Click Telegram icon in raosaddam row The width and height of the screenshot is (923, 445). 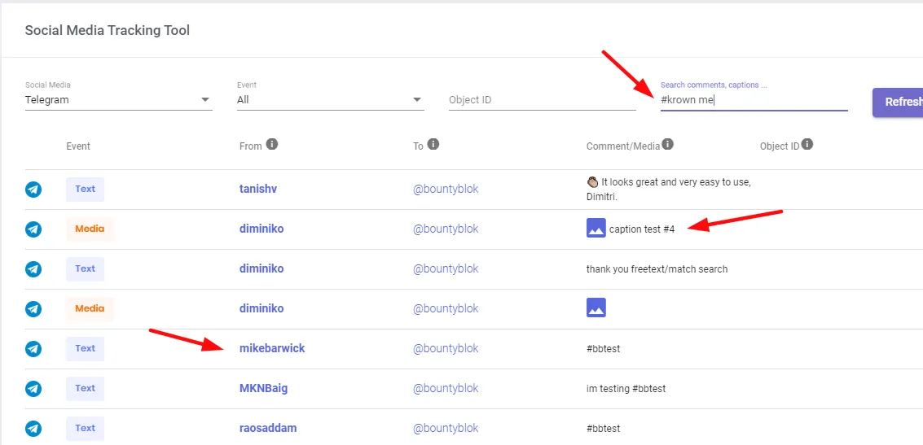[x=33, y=429]
